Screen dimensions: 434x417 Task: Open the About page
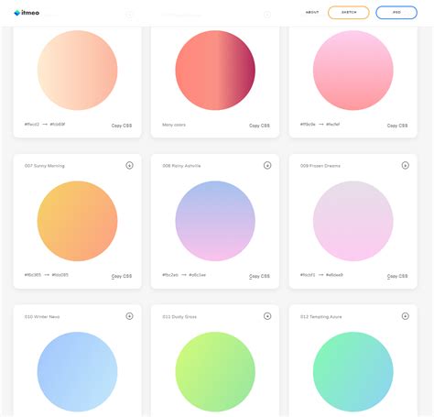pos(312,12)
